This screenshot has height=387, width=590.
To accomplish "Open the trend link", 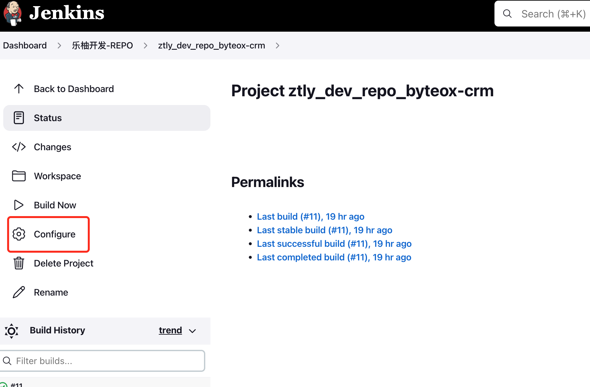I will pos(170,330).
